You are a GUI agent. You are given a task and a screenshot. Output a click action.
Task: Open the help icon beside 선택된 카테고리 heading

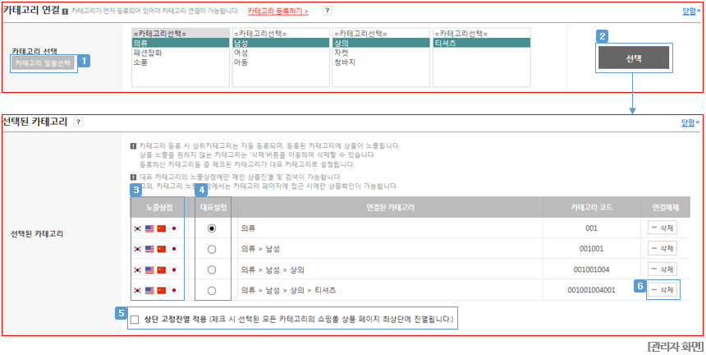tap(78, 122)
